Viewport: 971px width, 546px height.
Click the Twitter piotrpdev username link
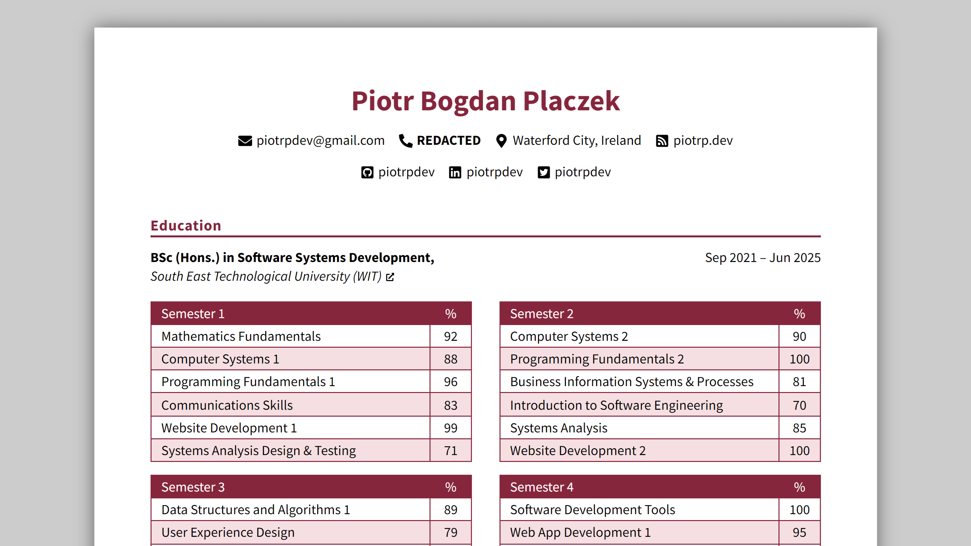coord(583,172)
